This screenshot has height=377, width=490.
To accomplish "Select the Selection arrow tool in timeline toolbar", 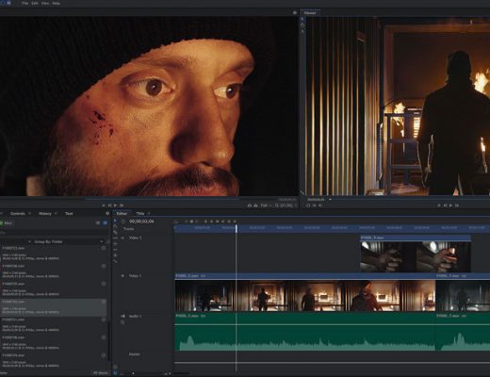I will coord(115,221).
